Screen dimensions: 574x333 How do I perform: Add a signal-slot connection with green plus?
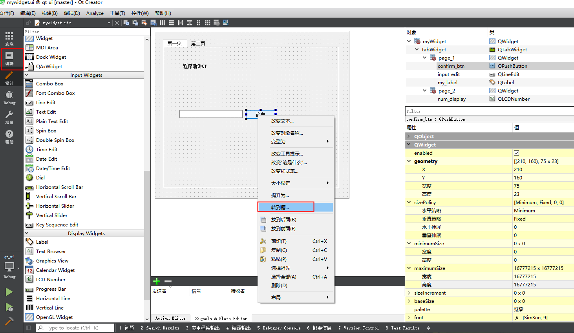[157, 281]
